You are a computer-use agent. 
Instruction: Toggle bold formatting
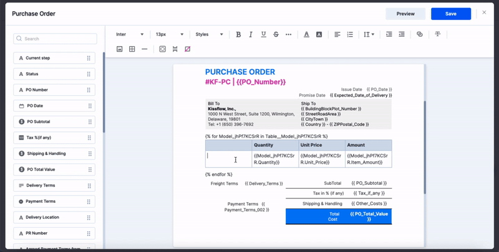click(238, 35)
